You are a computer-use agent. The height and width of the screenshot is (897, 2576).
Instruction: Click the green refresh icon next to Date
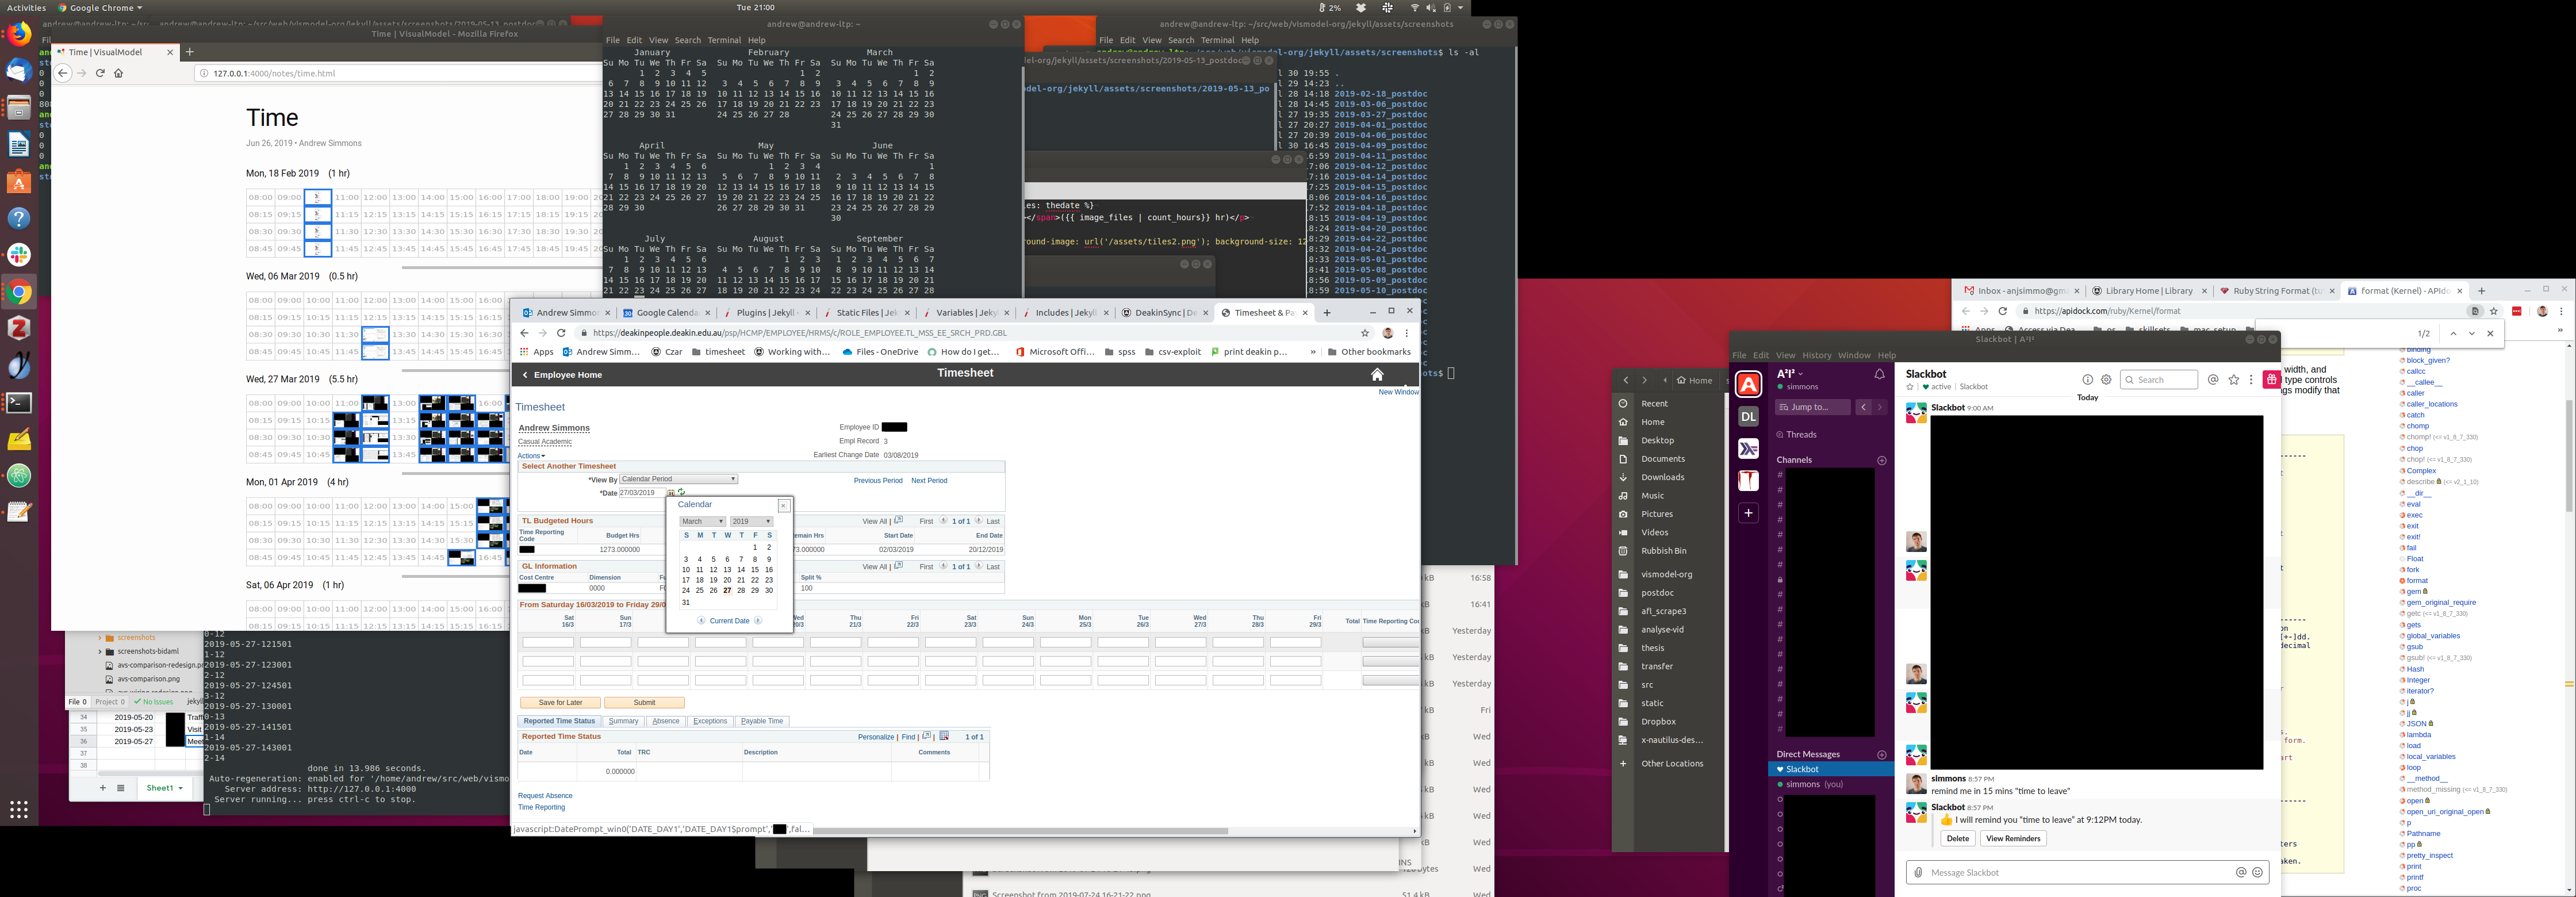[x=682, y=492]
